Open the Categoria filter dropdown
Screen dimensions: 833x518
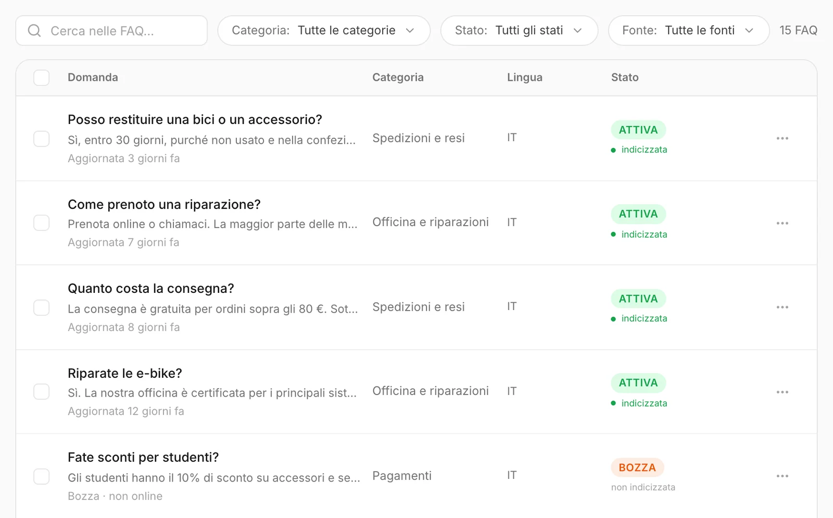click(324, 31)
